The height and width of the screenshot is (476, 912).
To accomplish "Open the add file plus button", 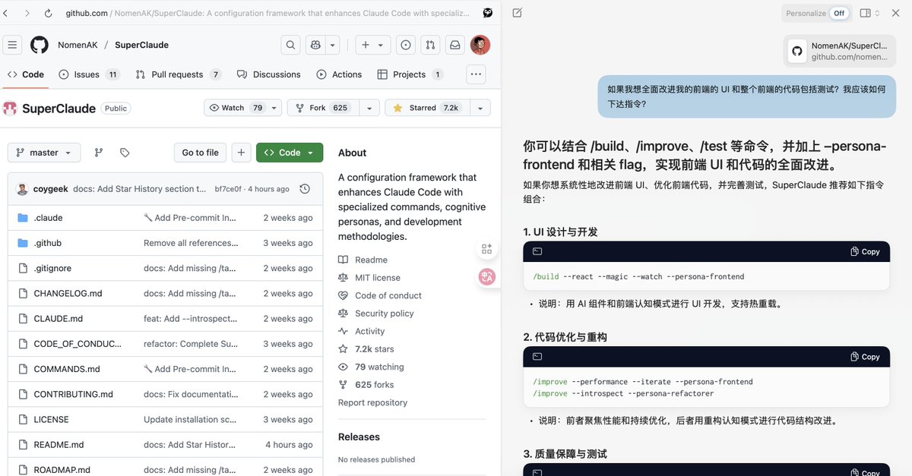I will coord(241,153).
